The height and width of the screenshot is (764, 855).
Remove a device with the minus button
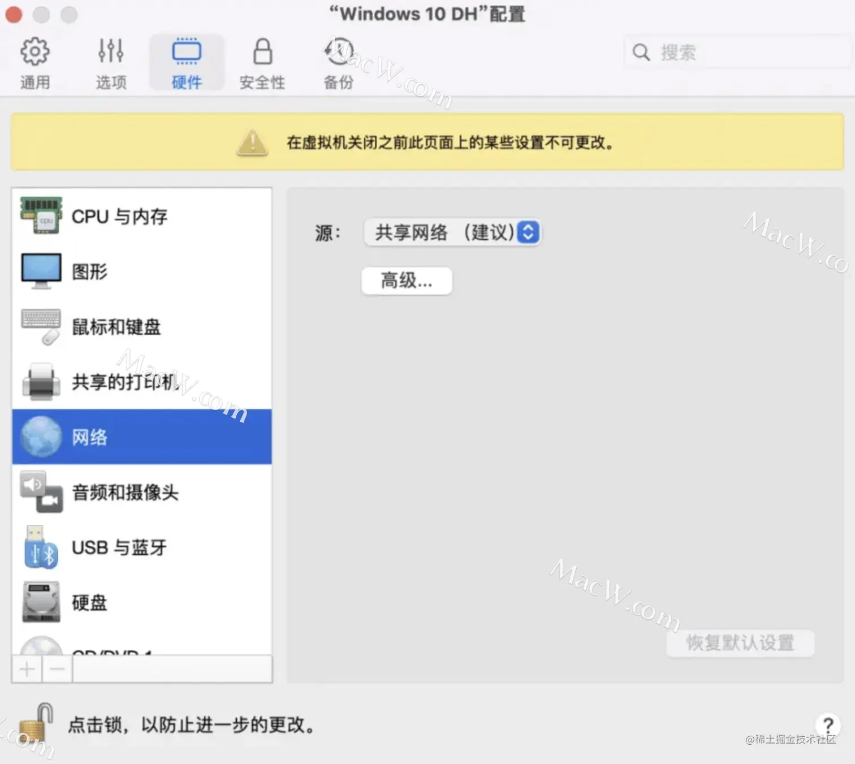click(57, 670)
